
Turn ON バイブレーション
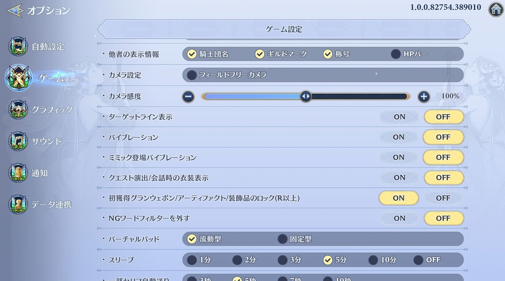pyautogui.click(x=398, y=137)
